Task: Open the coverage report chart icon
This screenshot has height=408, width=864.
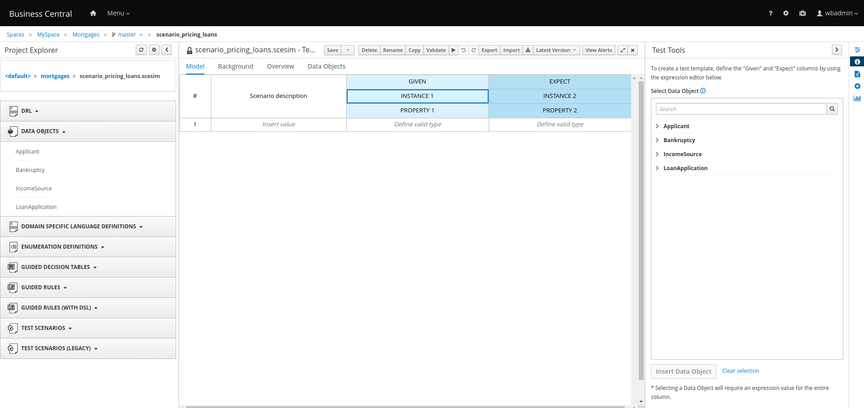Action: coord(857,98)
